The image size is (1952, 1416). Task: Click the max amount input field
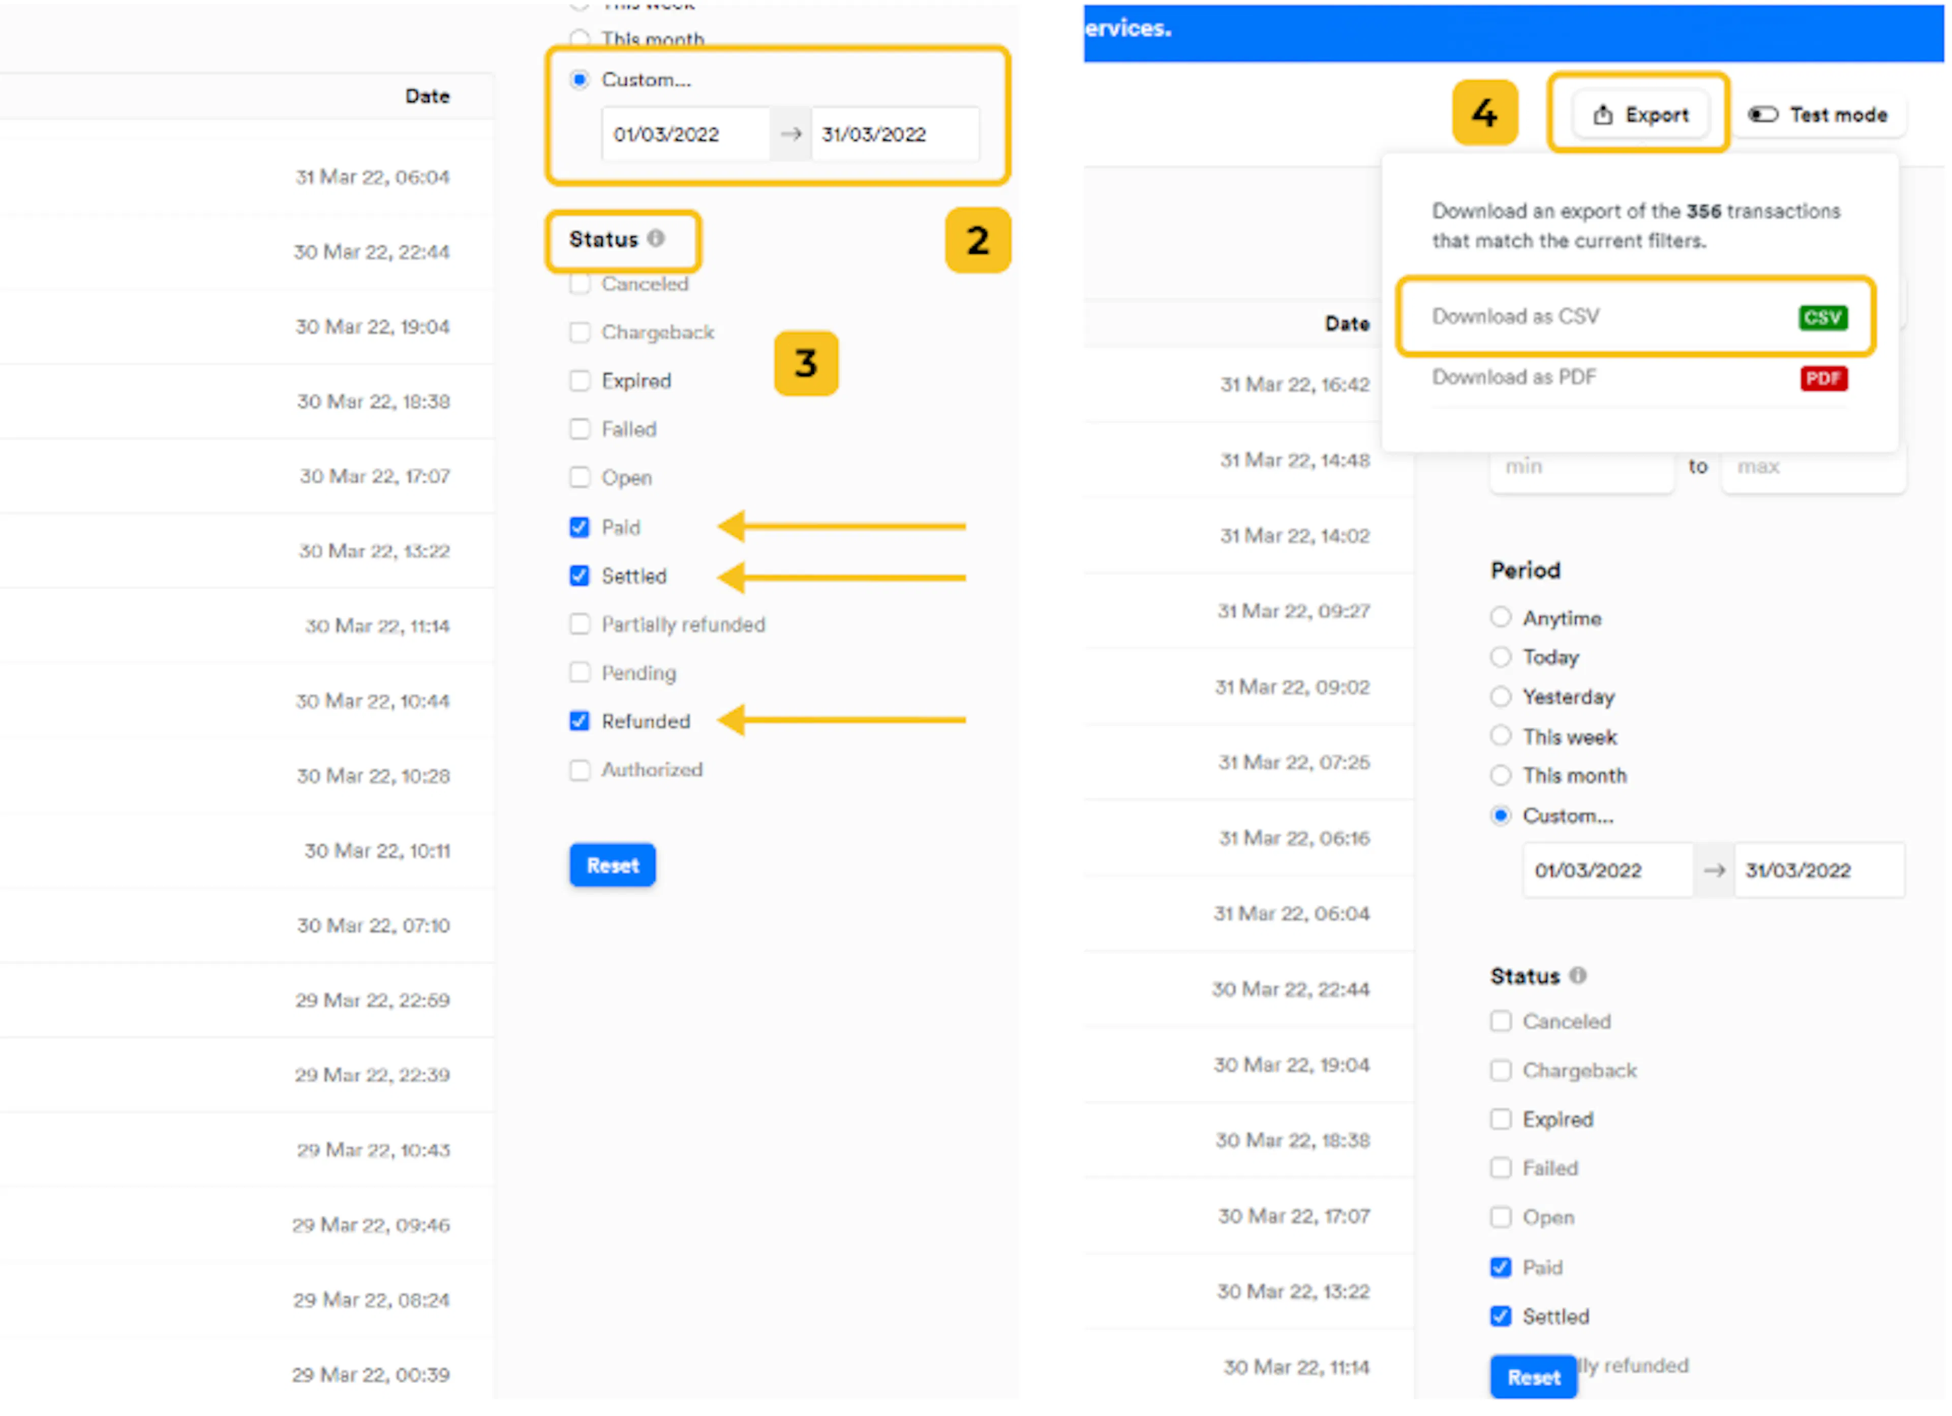[1813, 467]
